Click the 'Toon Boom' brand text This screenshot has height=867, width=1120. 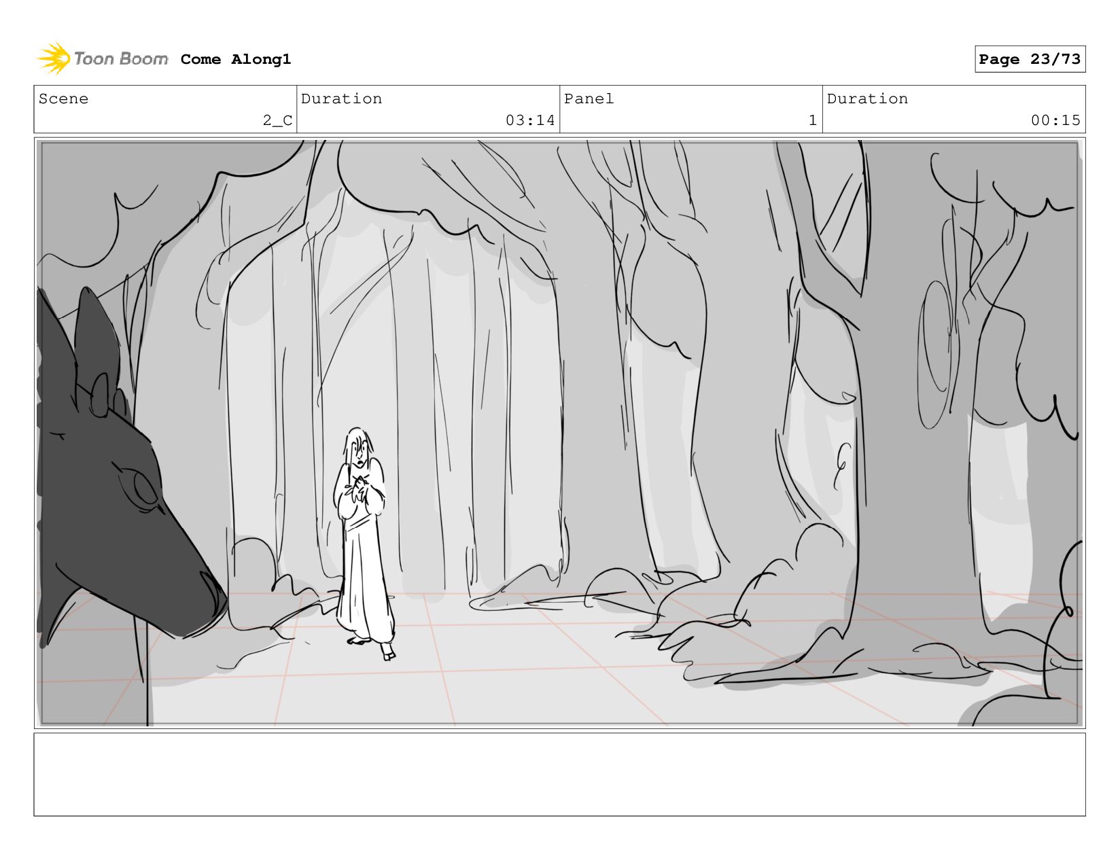pyautogui.click(x=121, y=58)
